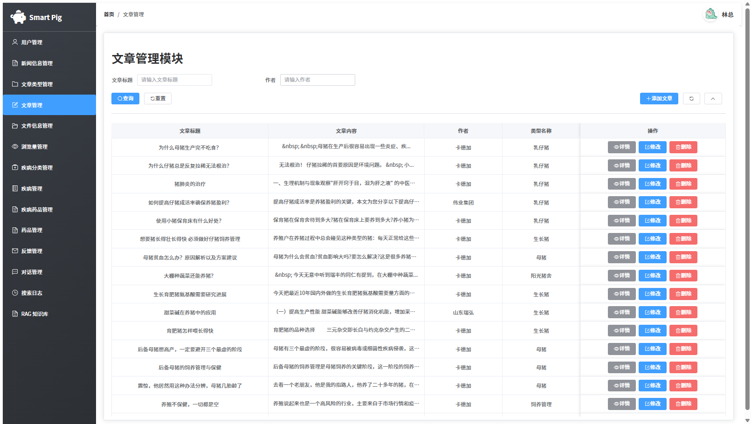This screenshot has width=751, height=424.
Task: Click author cell 山东瑞弘
Action: pos(463,313)
